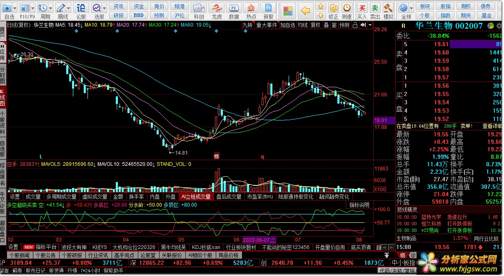Open the 热点 hot topics icon
This screenshot has height=276, width=504.
[x=251, y=8]
